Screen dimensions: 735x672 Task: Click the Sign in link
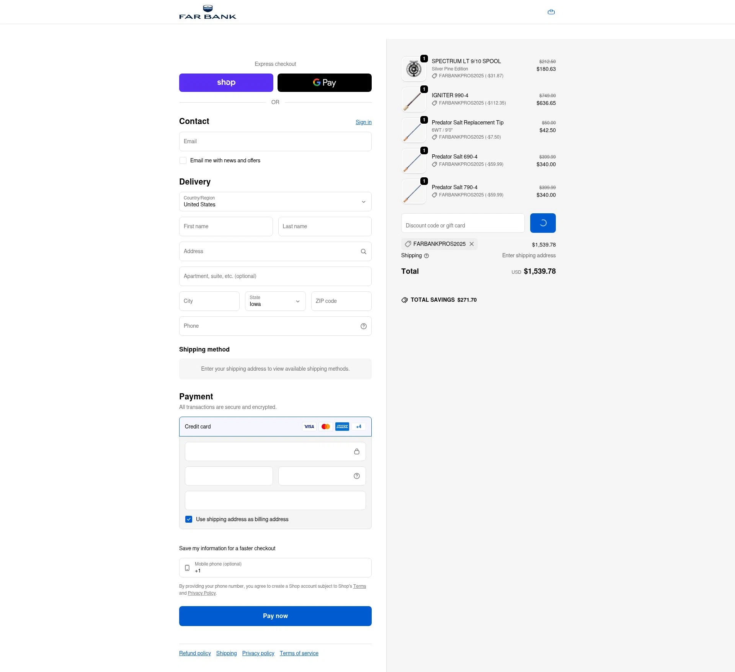click(364, 122)
